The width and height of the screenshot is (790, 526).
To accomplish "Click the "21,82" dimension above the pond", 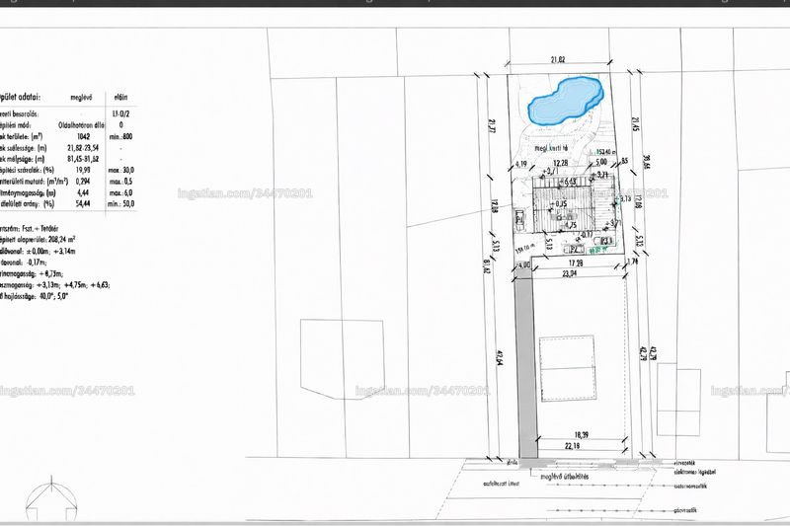I will [557, 59].
